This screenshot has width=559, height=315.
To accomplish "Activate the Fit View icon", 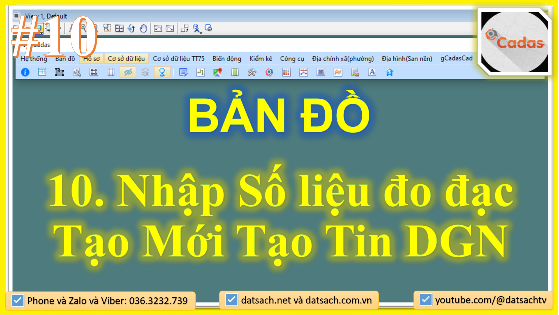I will (x=119, y=28).
